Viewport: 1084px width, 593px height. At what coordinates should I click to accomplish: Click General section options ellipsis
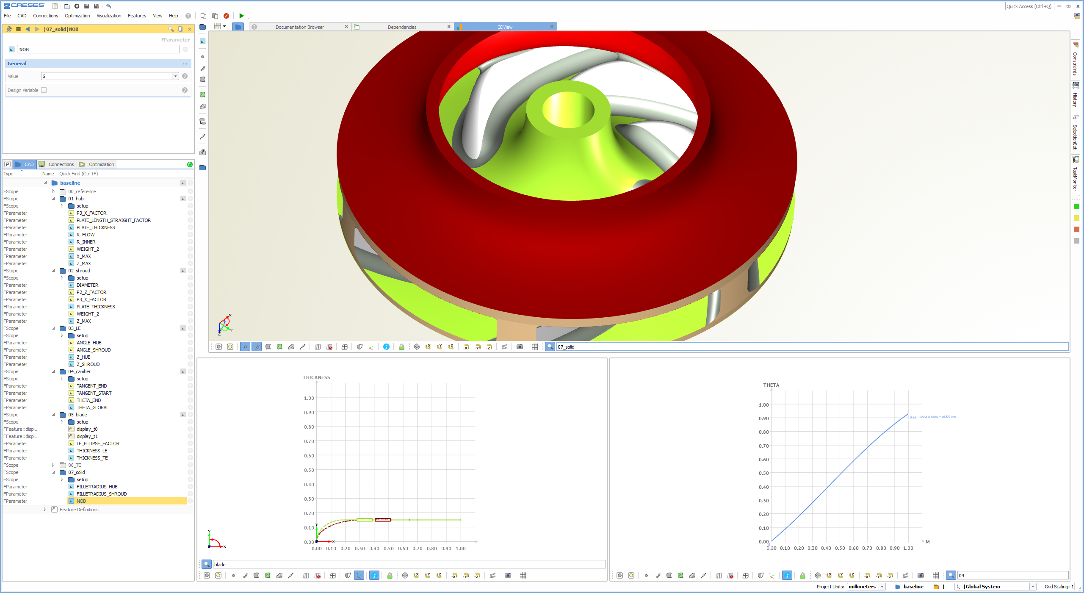coord(185,64)
